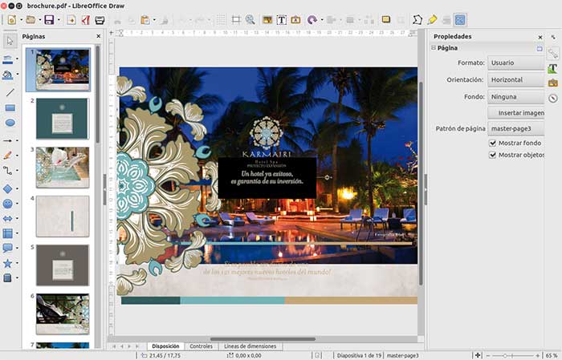Select the ellipse drawing tool
562x360 pixels.
10,123
